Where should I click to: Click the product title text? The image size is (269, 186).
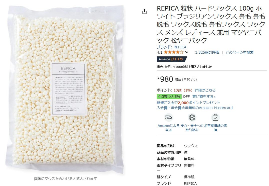coord(211,24)
